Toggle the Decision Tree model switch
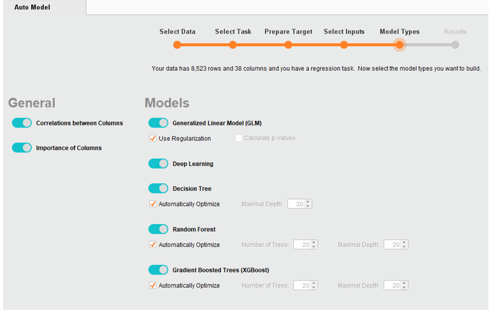 [x=158, y=189]
